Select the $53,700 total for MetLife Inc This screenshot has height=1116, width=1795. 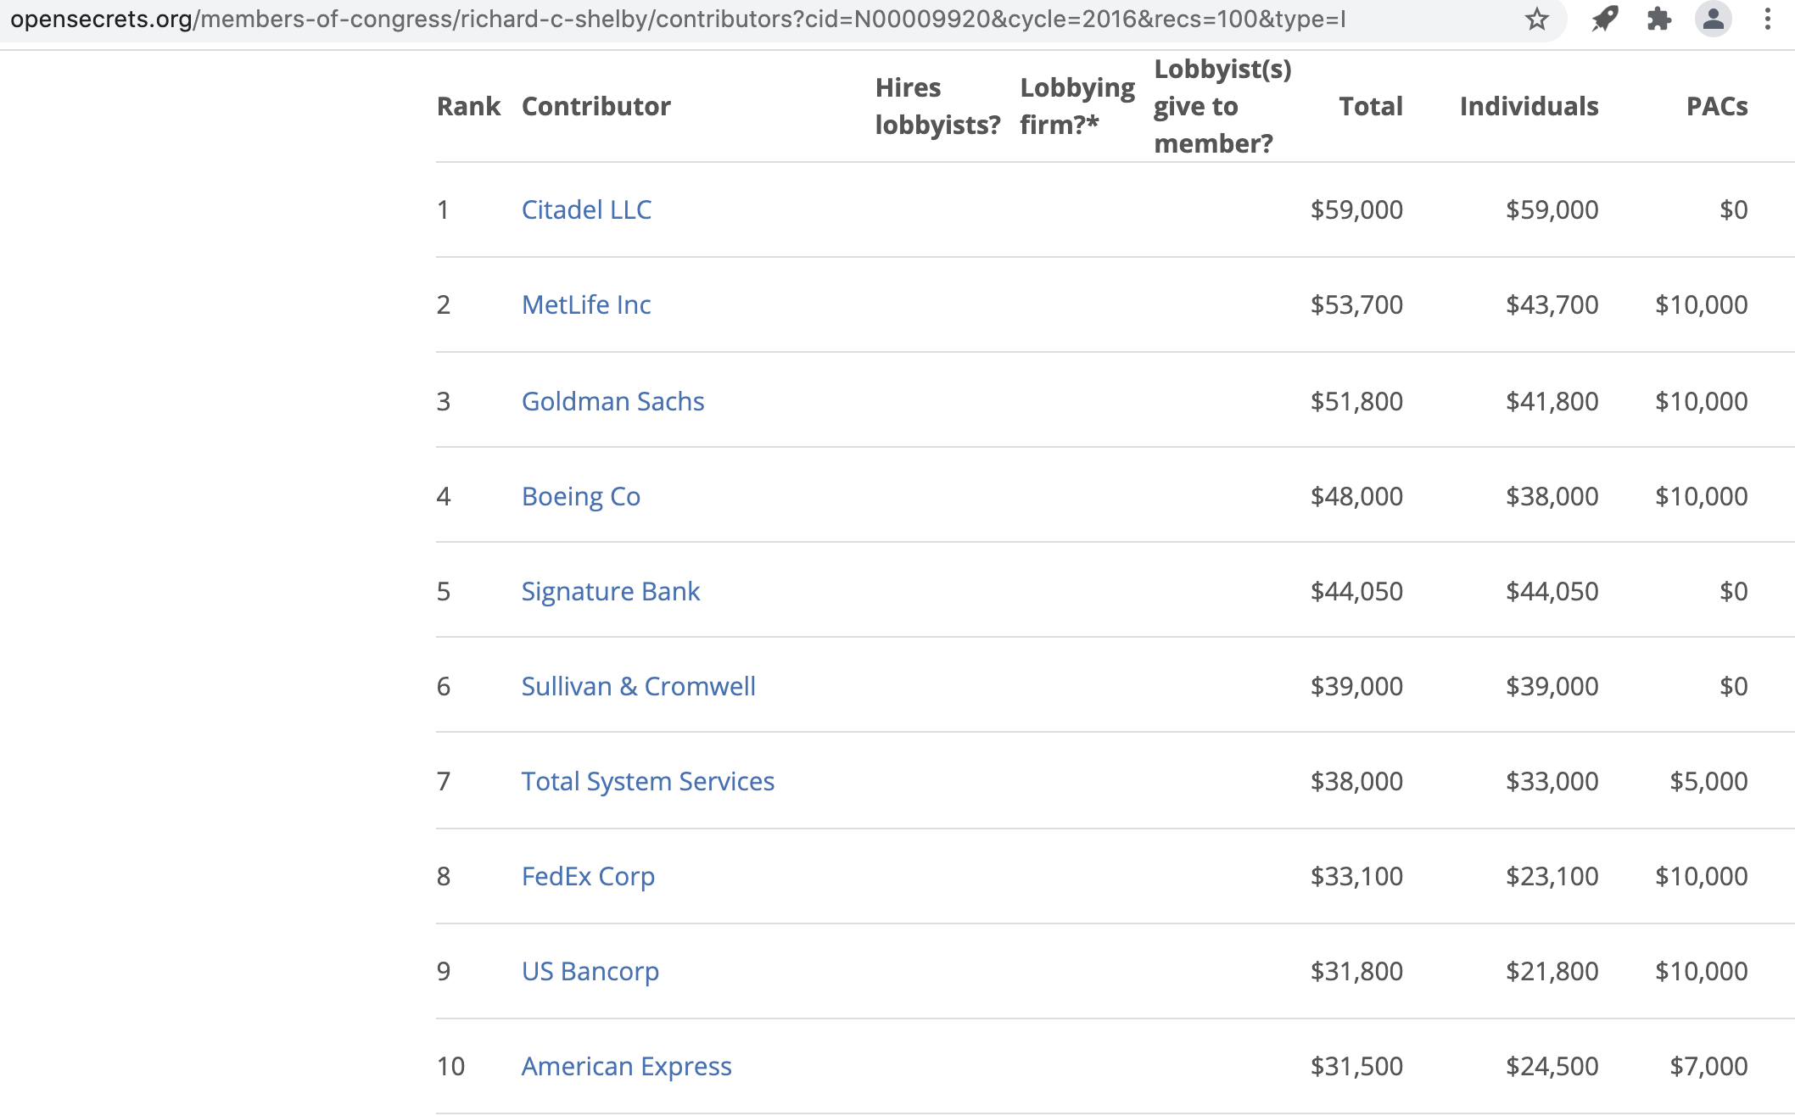(x=1356, y=304)
